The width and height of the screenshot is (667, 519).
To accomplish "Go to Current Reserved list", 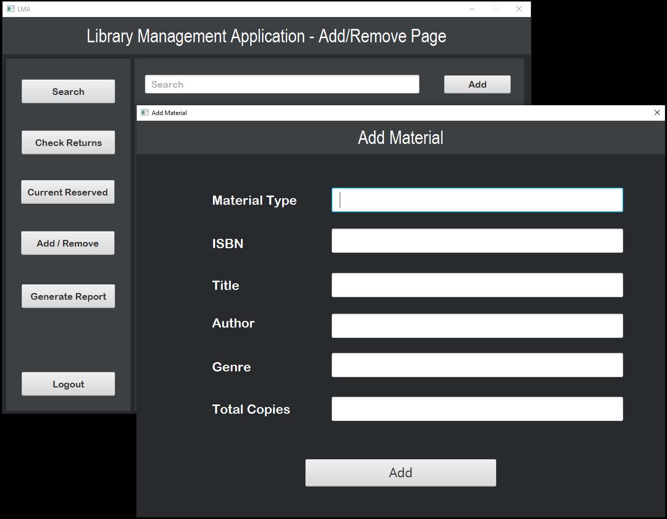I will [x=68, y=192].
